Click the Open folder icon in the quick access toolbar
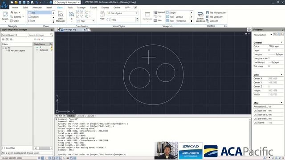 pyautogui.click(x=16, y=2)
